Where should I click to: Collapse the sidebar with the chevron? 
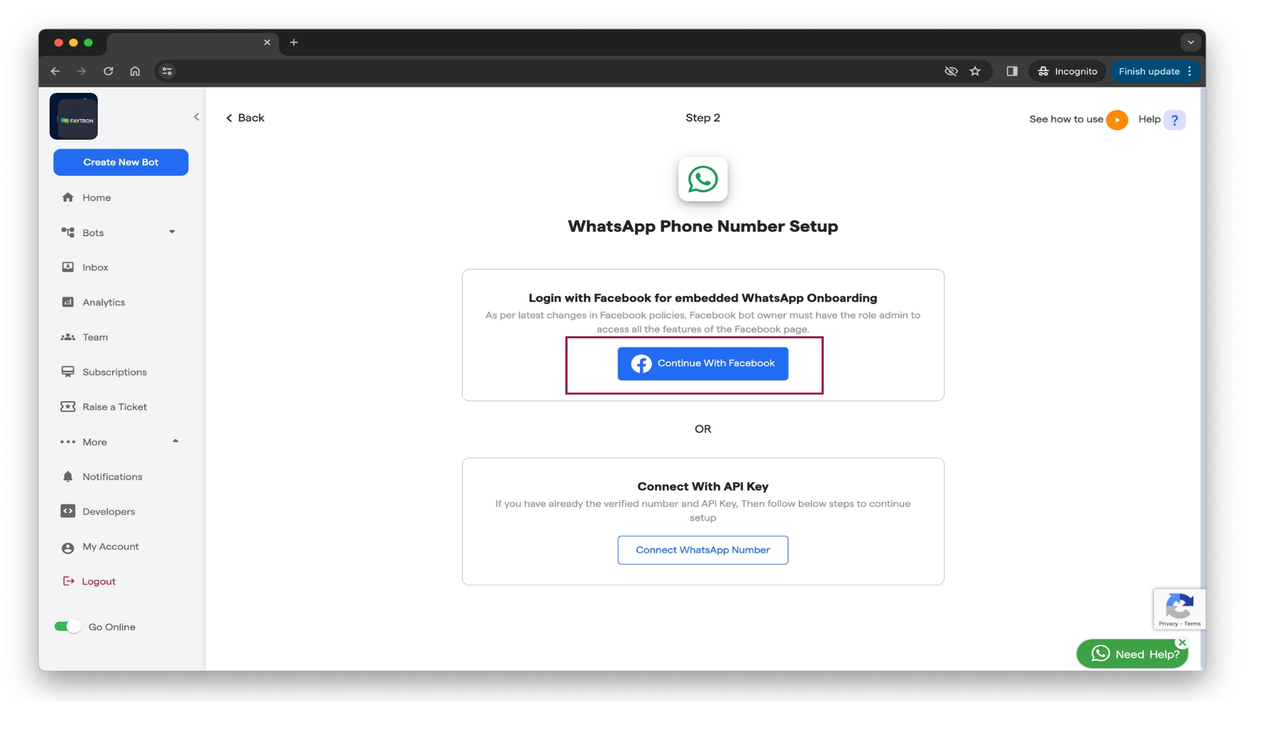point(196,116)
